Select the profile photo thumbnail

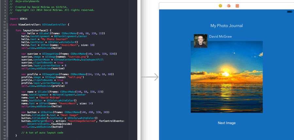pyautogui.click(x=200, y=41)
